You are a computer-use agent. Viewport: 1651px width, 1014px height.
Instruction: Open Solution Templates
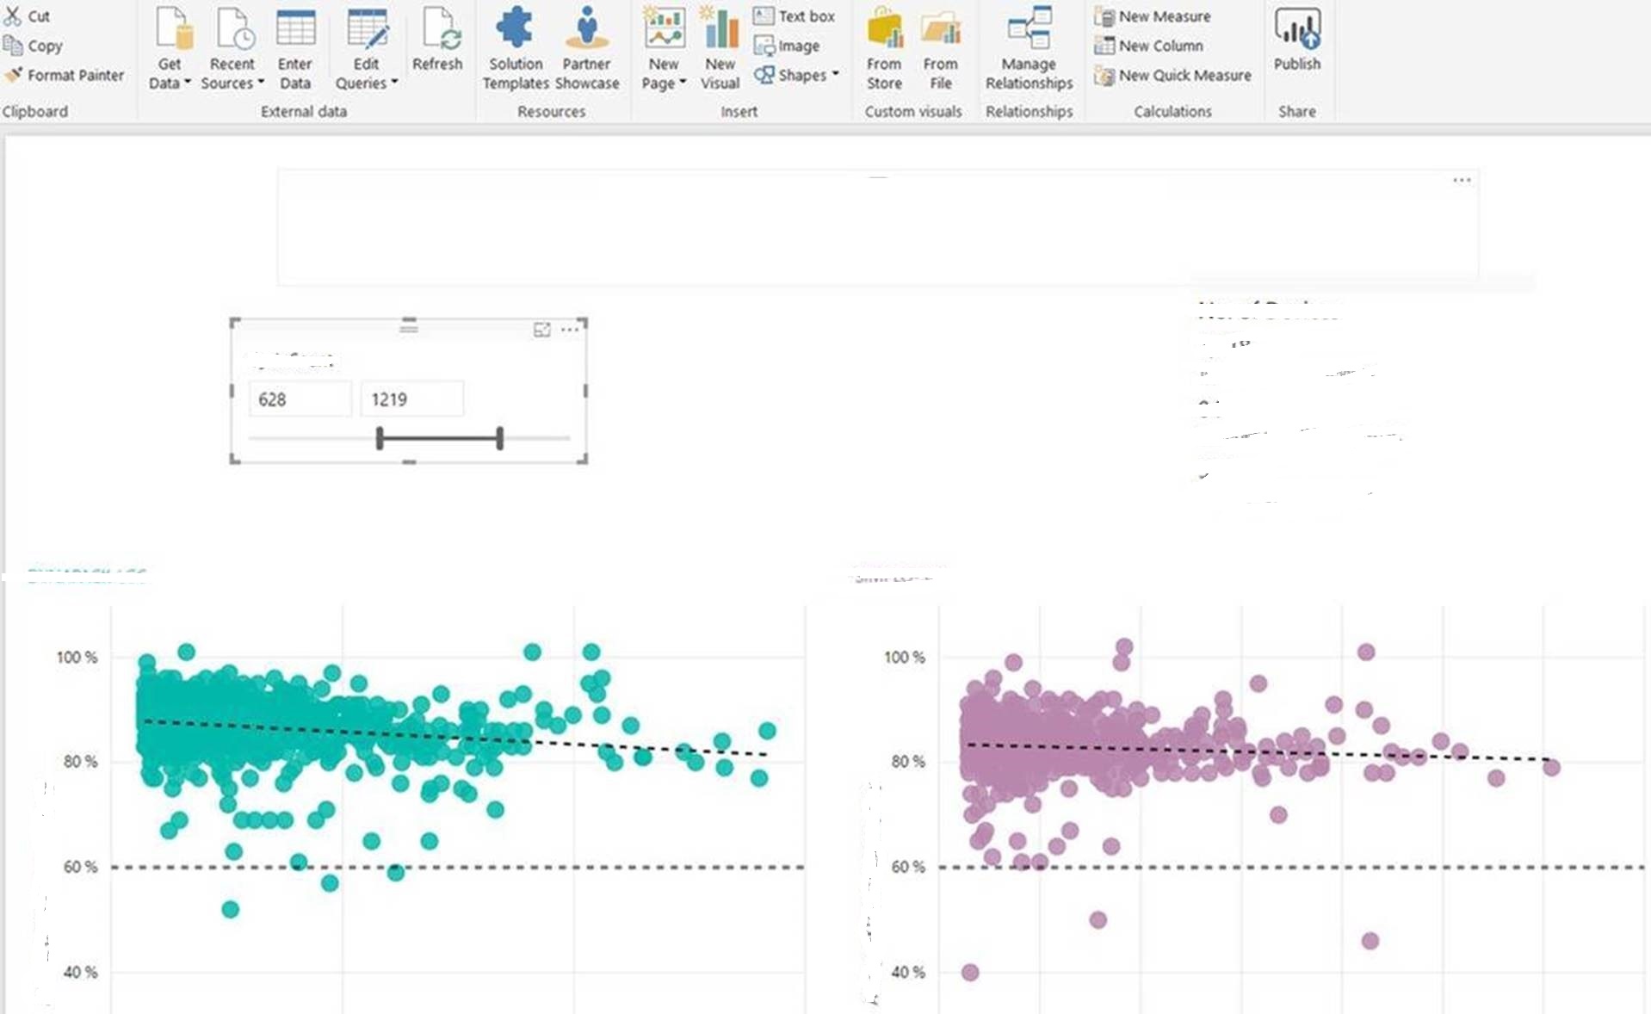pyautogui.click(x=516, y=48)
